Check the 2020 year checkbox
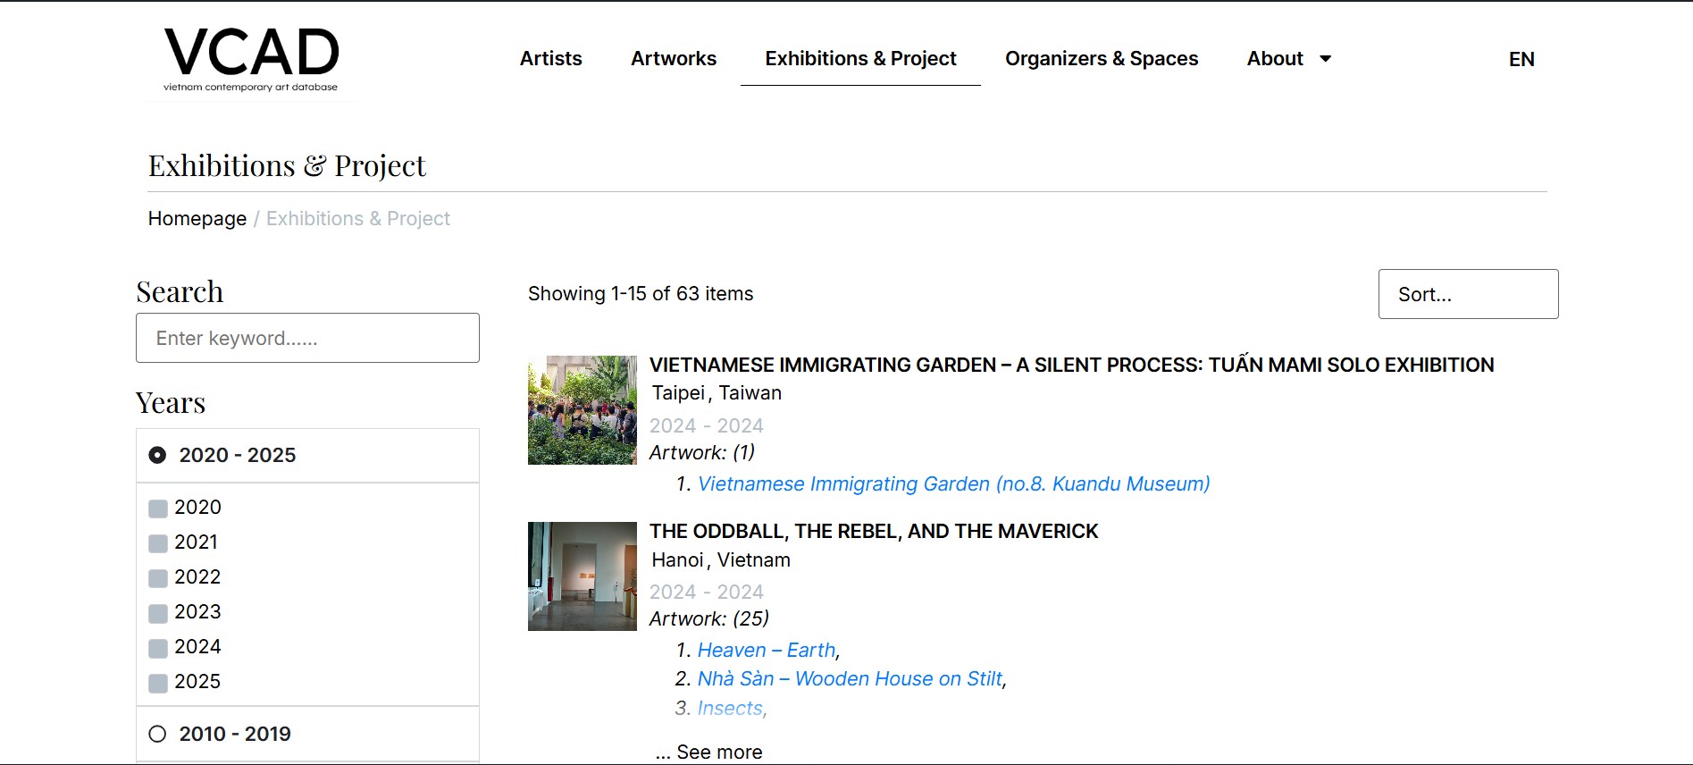This screenshot has height=765, width=1693. coord(158,509)
